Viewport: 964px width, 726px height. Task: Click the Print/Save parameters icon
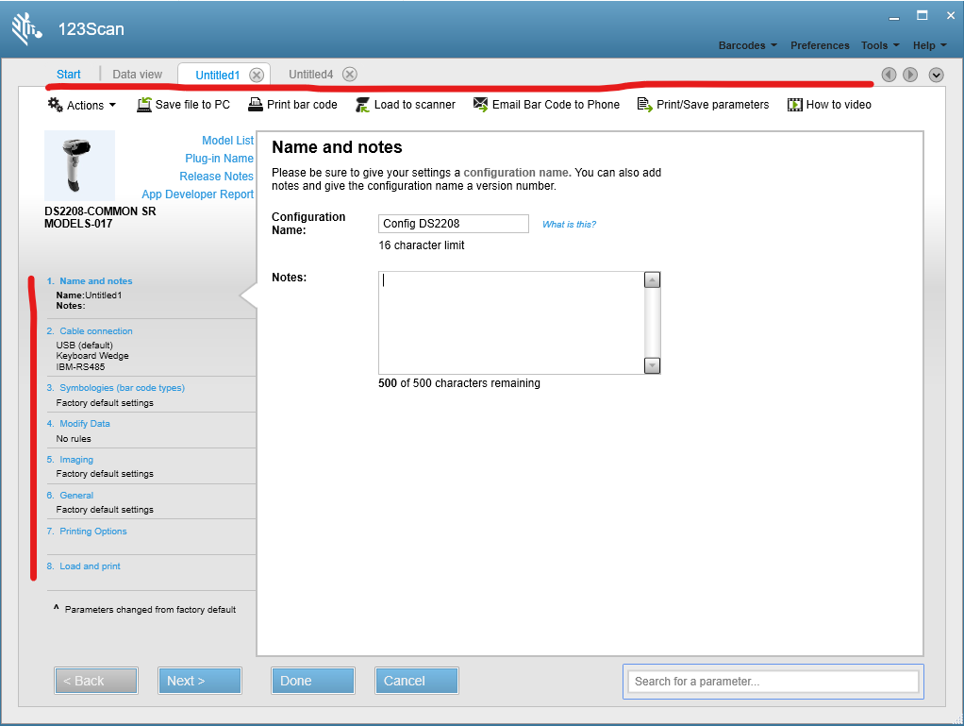pos(644,105)
